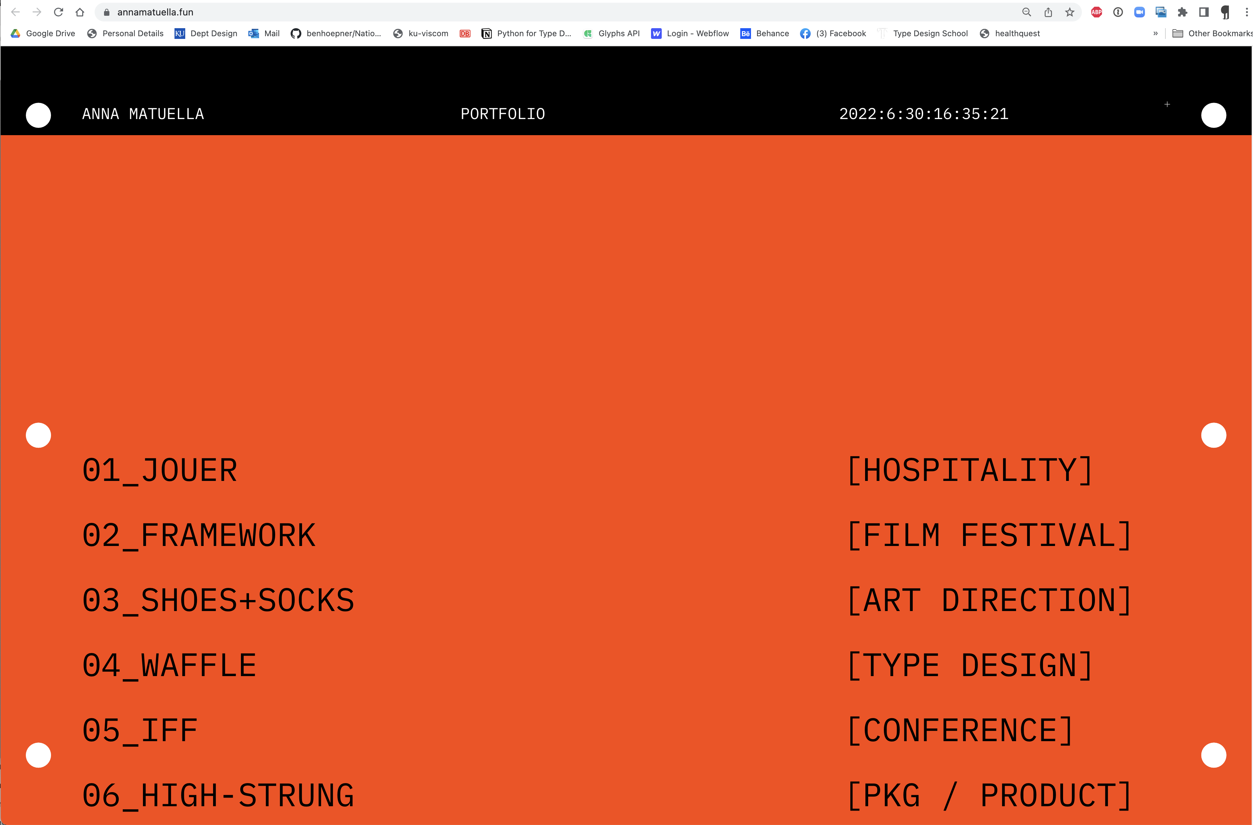Click the Zoom extension icon
The image size is (1253, 825).
[1139, 12]
